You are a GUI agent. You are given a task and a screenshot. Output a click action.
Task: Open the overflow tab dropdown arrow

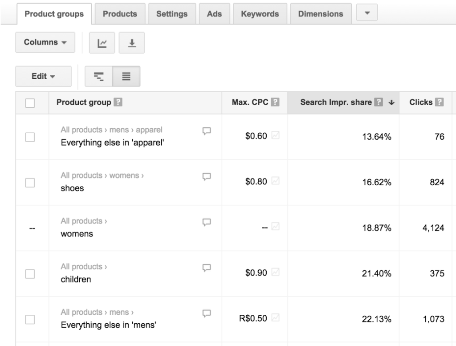coord(366,13)
